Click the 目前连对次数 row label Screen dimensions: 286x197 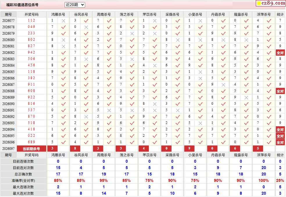tap(23, 168)
